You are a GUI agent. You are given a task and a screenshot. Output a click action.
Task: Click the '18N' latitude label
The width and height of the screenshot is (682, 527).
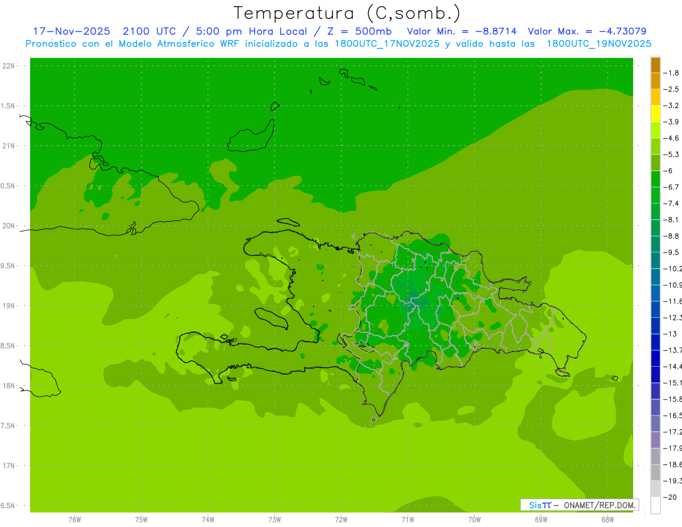pos(9,385)
